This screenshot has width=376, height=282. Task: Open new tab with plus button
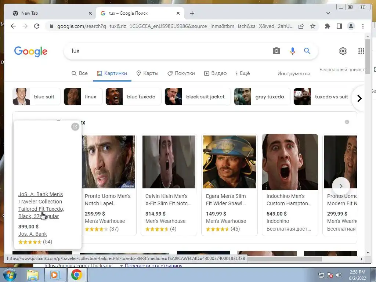pos(192,13)
